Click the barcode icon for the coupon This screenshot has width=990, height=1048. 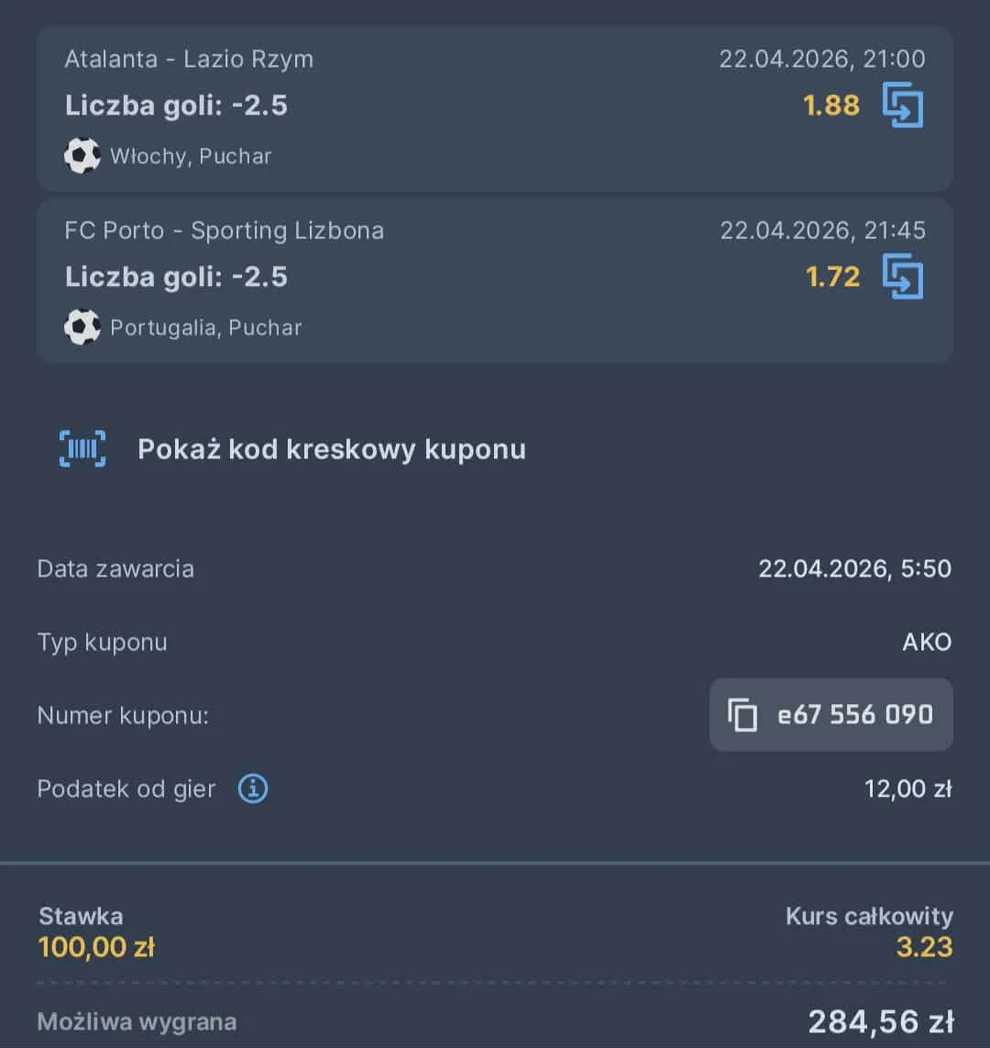[x=82, y=448]
